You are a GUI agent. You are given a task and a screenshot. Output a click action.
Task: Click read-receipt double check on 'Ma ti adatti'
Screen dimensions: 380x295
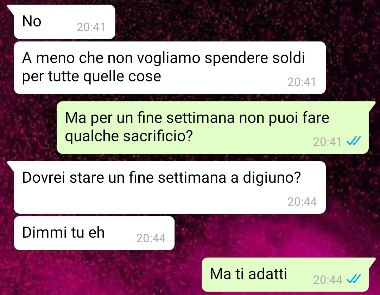pyautogui.click(x=354, y=279)
